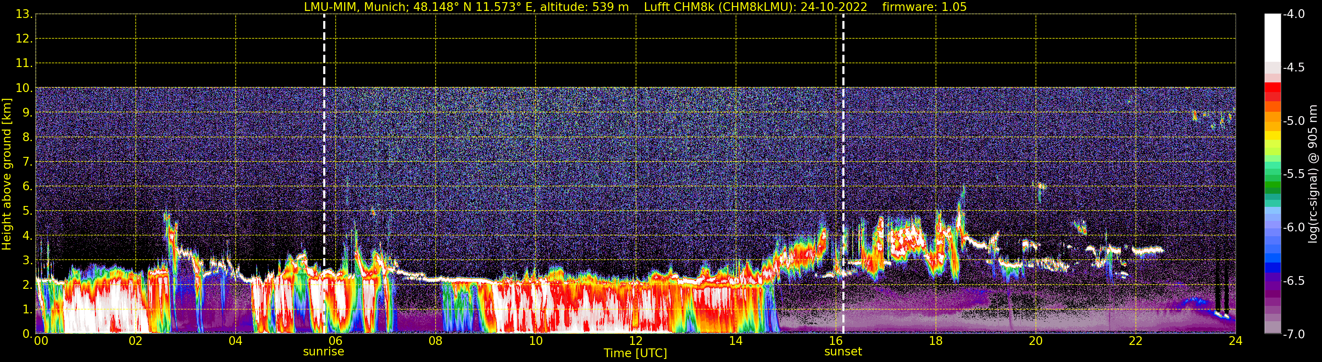Click the height axis tick label "3."
1322x362 pixels.
pyautogui.click(x=27, y=260)
